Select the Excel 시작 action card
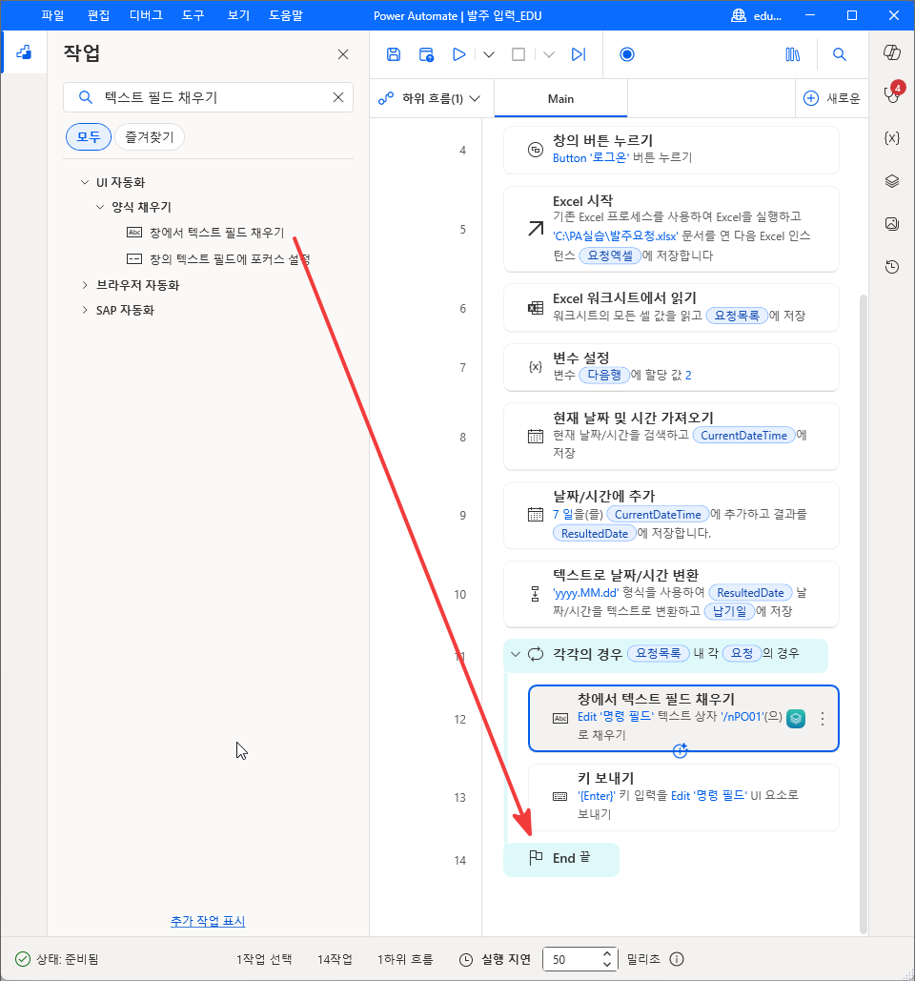Image resolution: width=915 pixels, height=981 pixels. click(x=670, y=229)
